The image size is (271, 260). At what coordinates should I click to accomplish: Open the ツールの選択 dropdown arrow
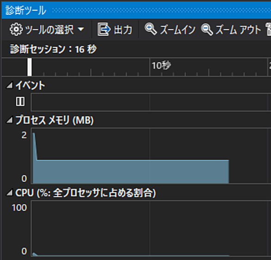(x=81, y=30)
